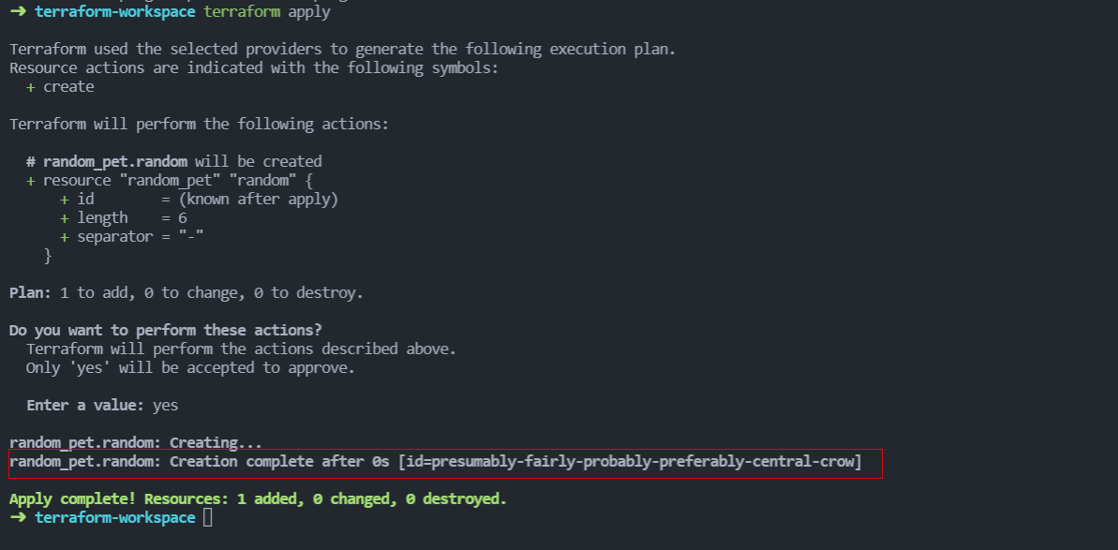The height and width of the screenshot is (550, 1118).
Task: Click 'terraform-workspace' in the last prompt line
Action: coord(114,518)
